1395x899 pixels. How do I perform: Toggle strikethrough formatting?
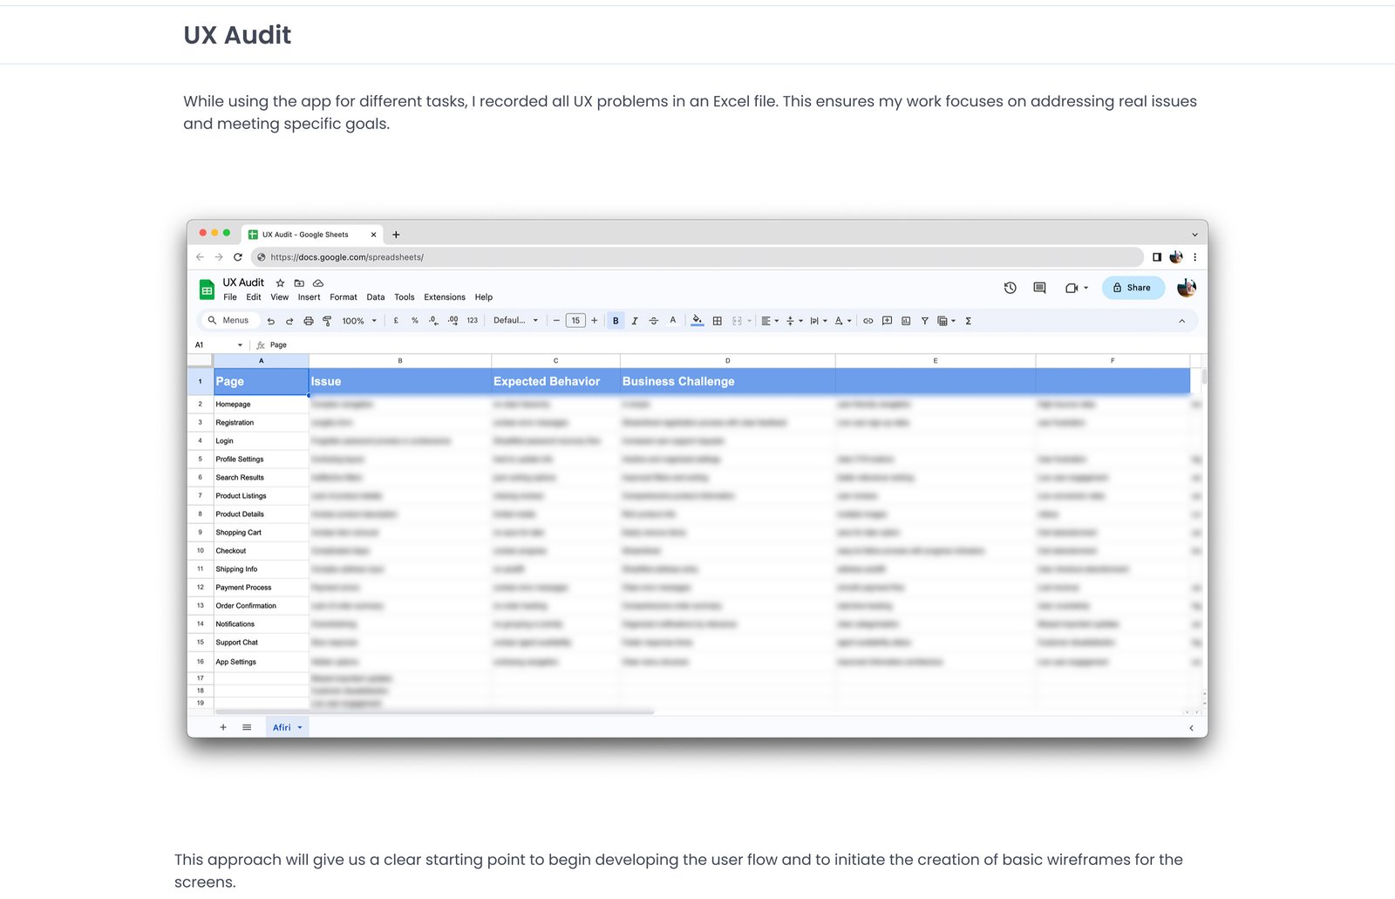pos(654,321)
